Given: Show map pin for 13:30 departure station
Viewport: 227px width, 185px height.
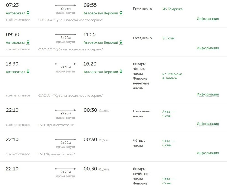Looking at the screenshot, I should coord(28,72).
